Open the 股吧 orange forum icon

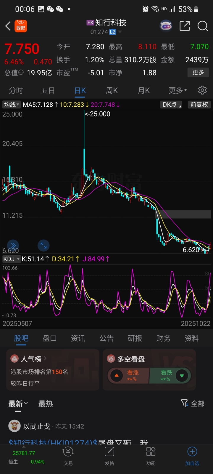pyautogui.click(x=21, y=26)
